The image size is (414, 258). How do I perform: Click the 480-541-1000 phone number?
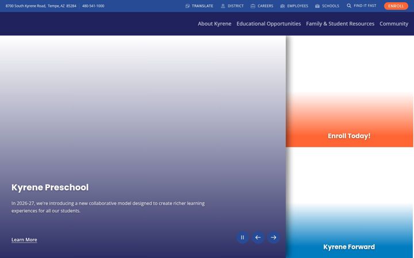93,6
